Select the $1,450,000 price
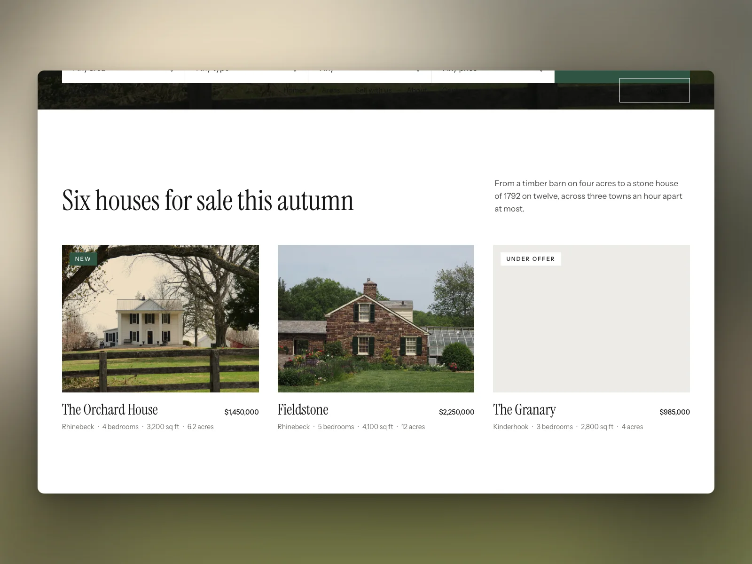 242,412
